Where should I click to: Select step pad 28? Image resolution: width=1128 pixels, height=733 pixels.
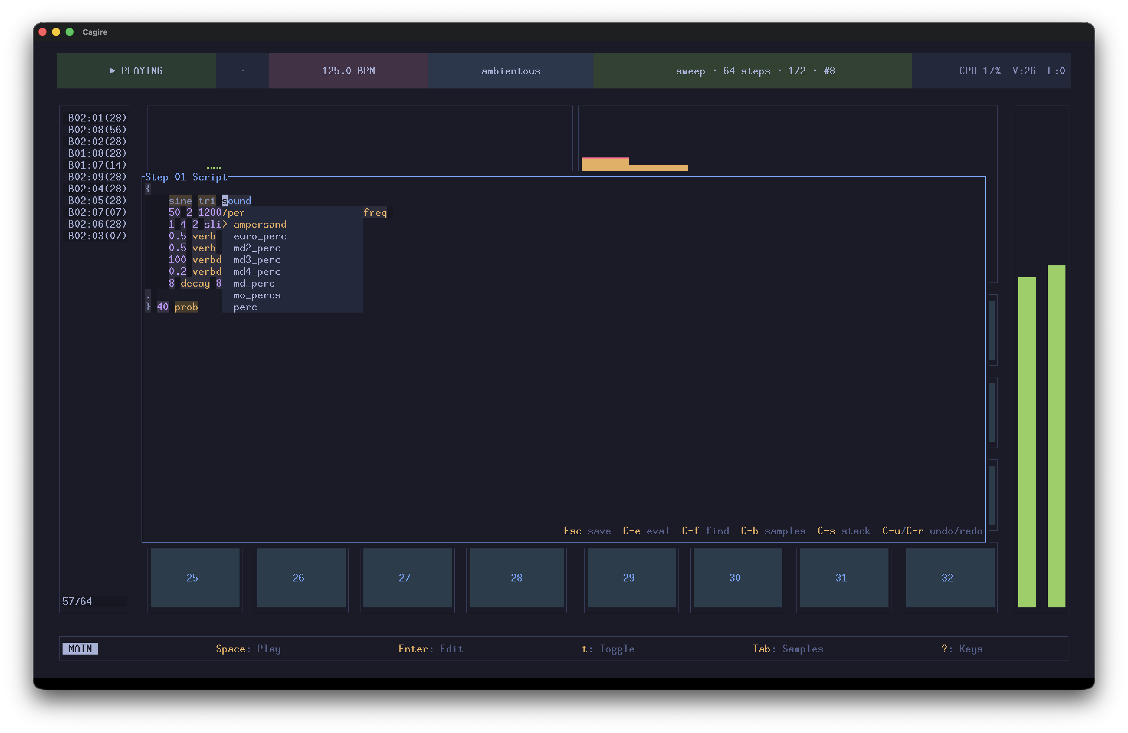tap(516, 578)
